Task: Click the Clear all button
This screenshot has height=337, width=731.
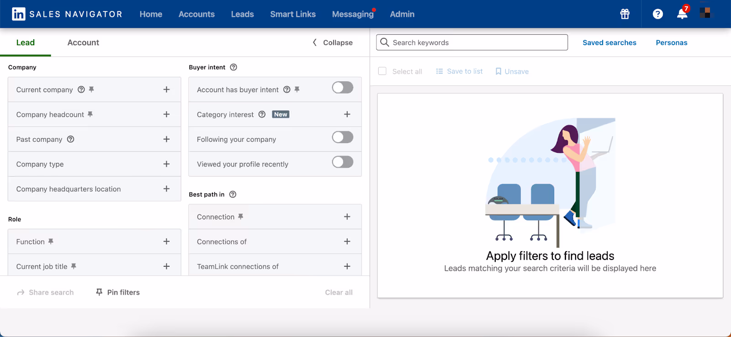Action: pyautogui.click(x=339, y=292)
